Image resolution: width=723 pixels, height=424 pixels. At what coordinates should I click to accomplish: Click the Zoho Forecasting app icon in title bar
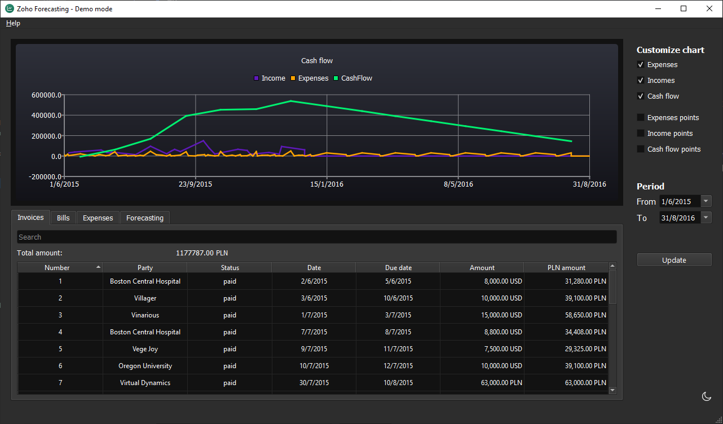tap(10, 9)
